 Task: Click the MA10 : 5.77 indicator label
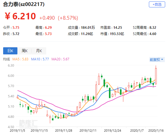click(x=40, y=59)
